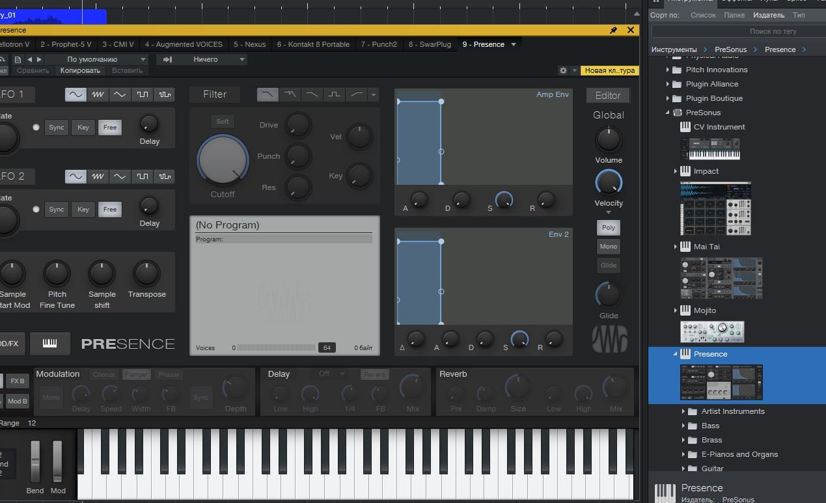Switch to the 5 - Nexus tab
The height and width of the screenshot is (503, 826).
coord(250,44)
